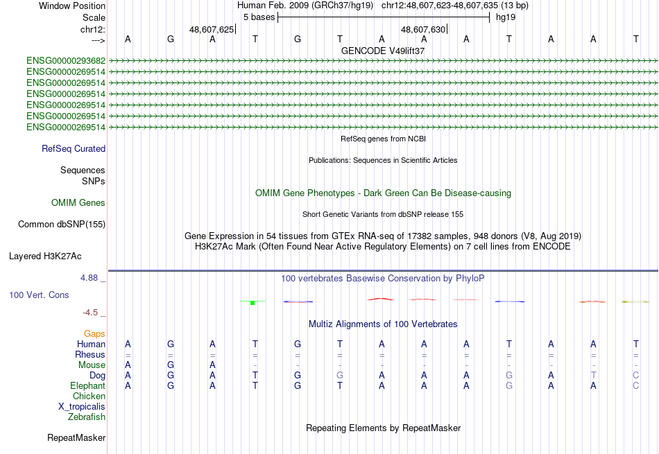Click the Publications: Sequences in Scientific Articles title
The width and height of the screenshot is (659, 454).
(383, 160)
